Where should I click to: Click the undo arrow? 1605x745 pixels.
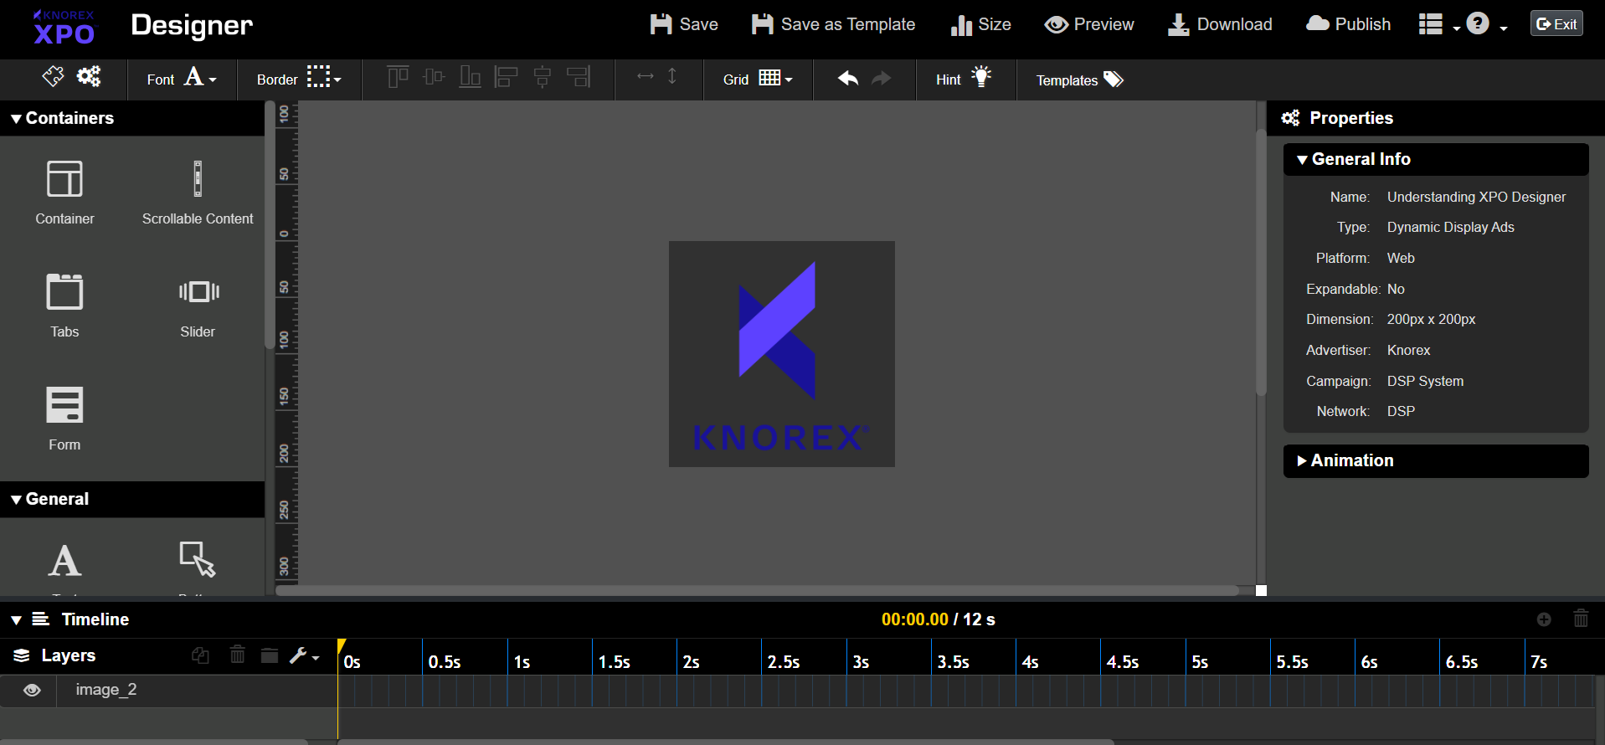(848, 78)
